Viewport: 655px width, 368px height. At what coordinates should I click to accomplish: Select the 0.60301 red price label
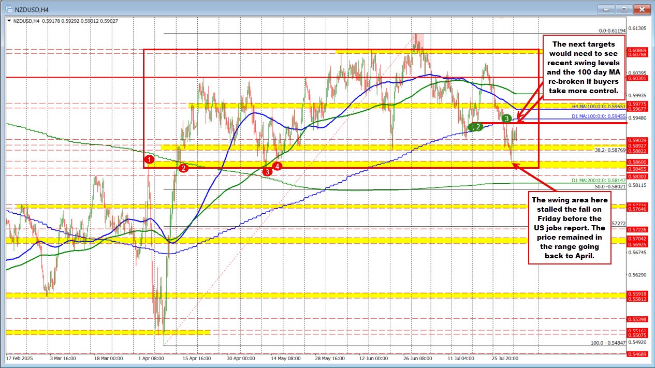637,78
